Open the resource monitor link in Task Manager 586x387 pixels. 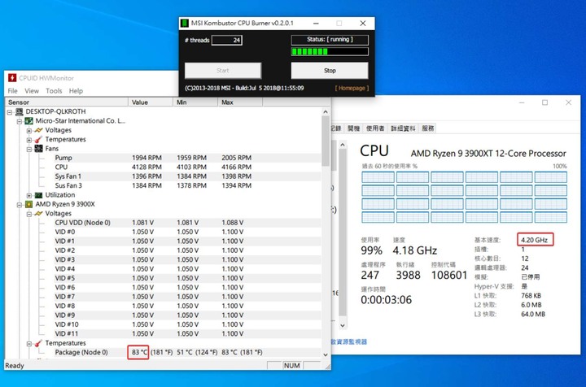click(349, 341)
